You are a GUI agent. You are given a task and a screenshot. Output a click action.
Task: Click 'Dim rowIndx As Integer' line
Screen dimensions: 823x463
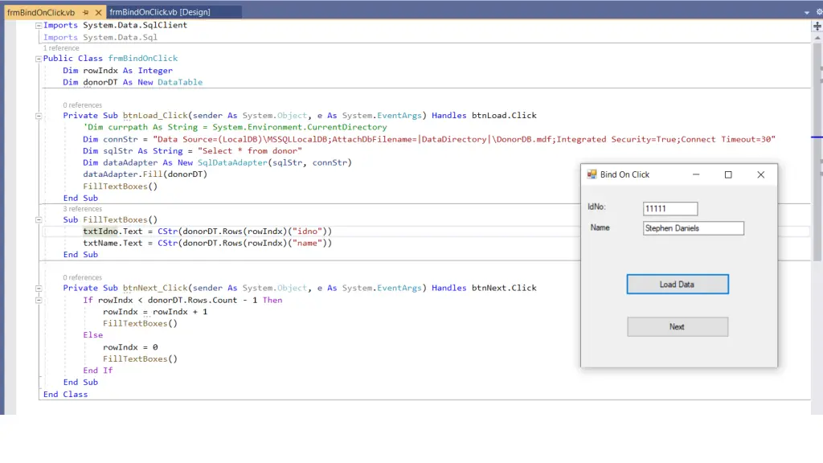point(117,71)
